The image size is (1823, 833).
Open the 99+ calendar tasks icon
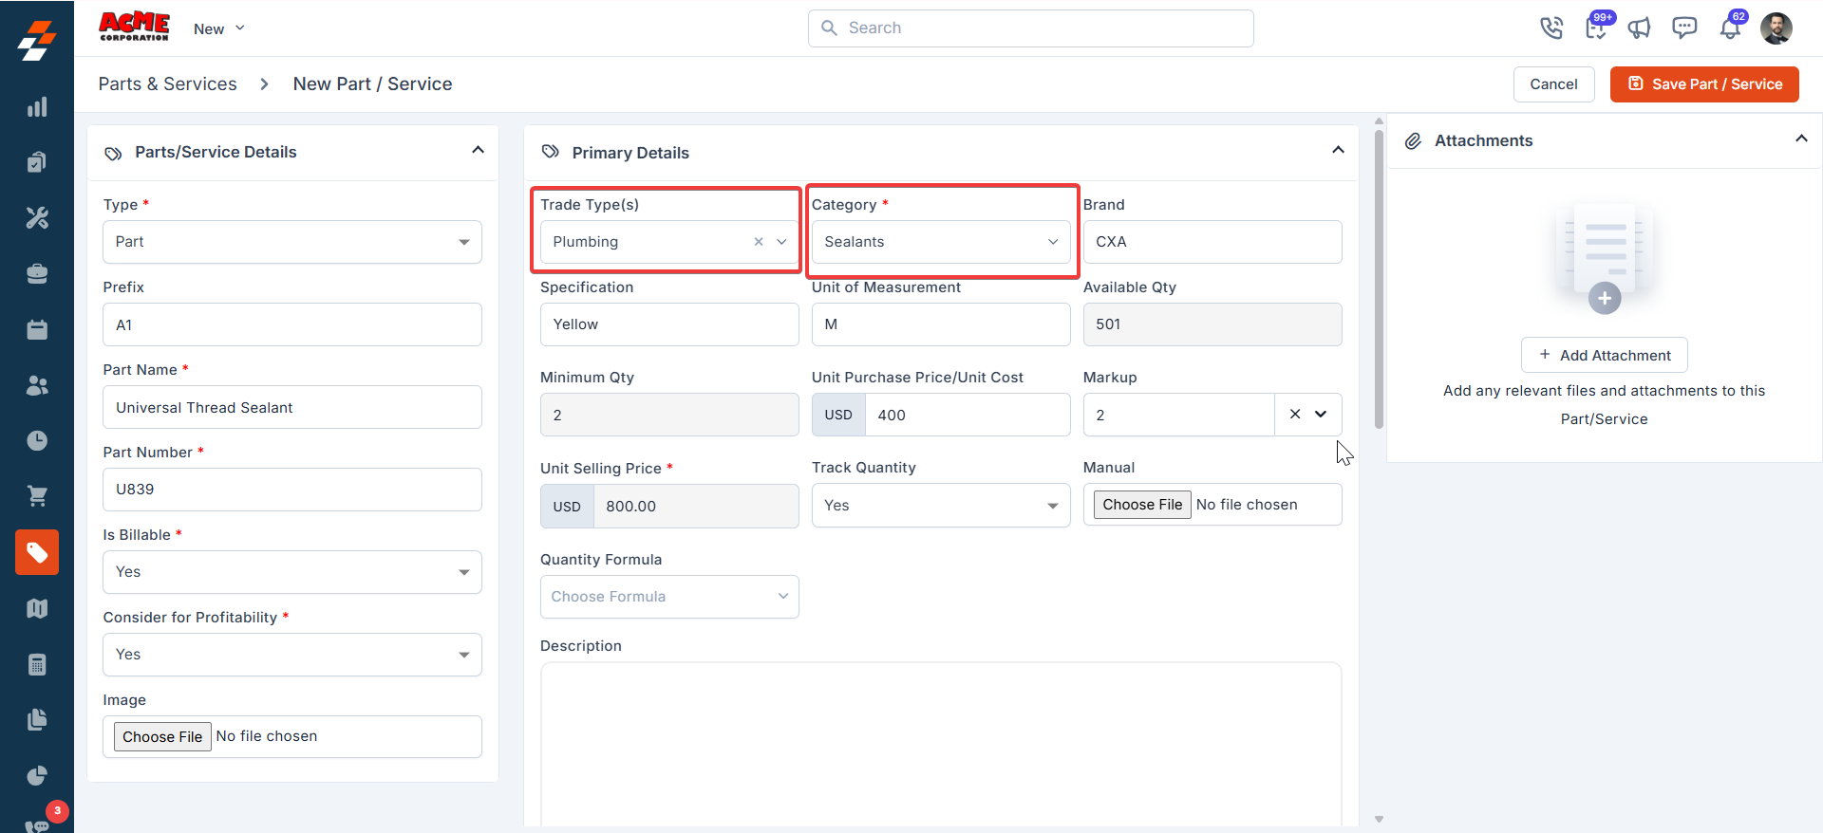click(x=1597, y=28)
